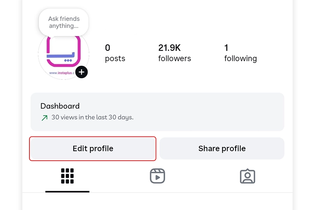Click the Edit profile button
The height and width of the screenshot is (210, 315).
click(93, 149)
